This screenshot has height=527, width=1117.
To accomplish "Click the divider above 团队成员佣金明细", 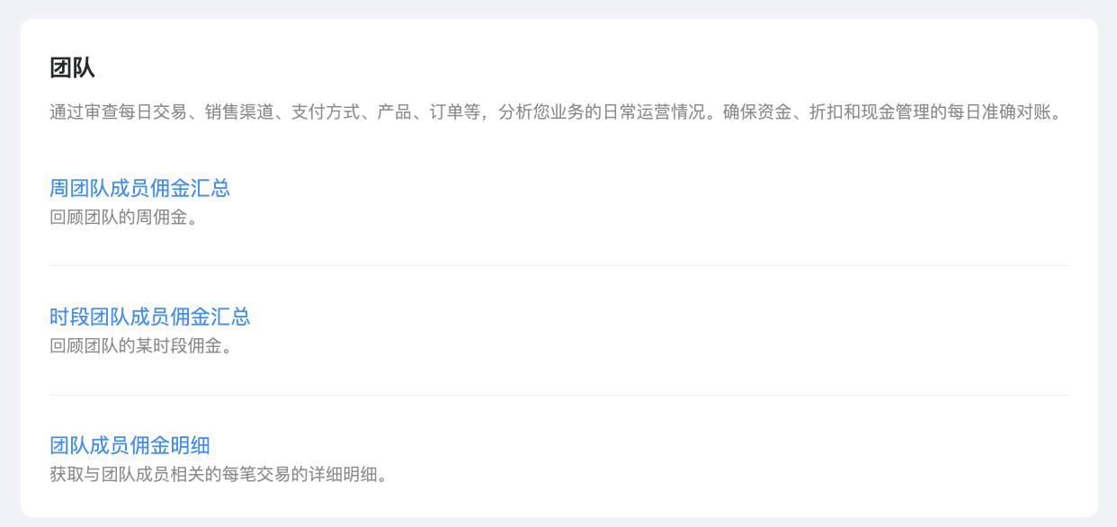I will tap(559, 395).
